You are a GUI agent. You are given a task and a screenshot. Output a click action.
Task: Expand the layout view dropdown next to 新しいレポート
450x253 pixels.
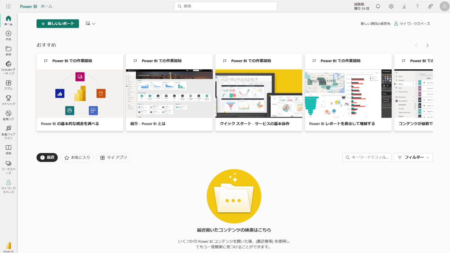point(90,23)
